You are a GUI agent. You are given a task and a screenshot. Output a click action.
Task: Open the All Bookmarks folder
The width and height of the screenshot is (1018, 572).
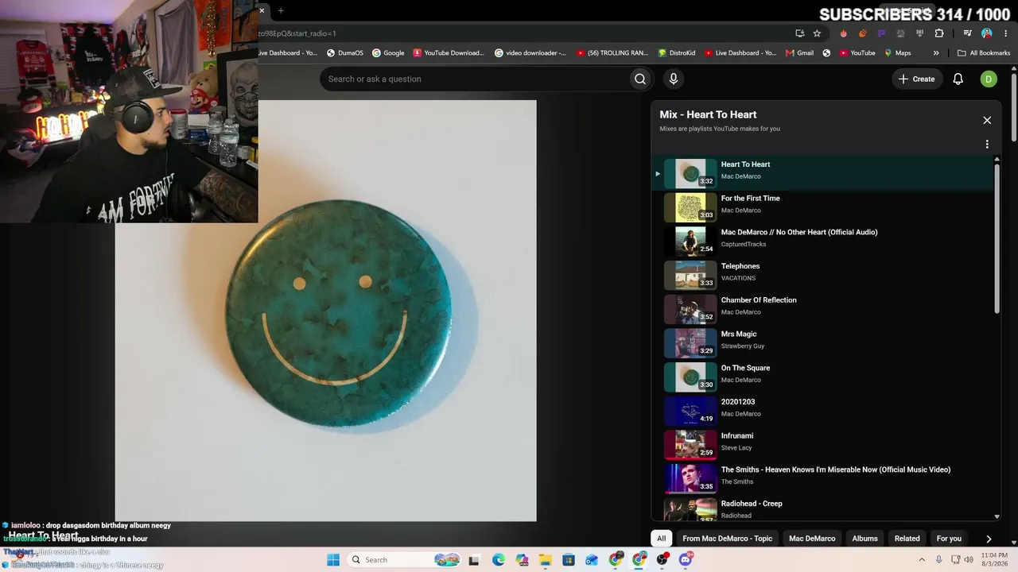[x=984, y=53]
